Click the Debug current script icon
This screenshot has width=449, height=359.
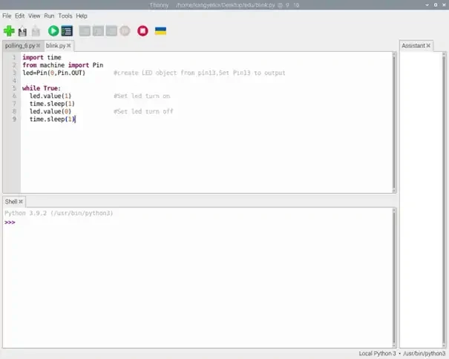click(67, 31)
